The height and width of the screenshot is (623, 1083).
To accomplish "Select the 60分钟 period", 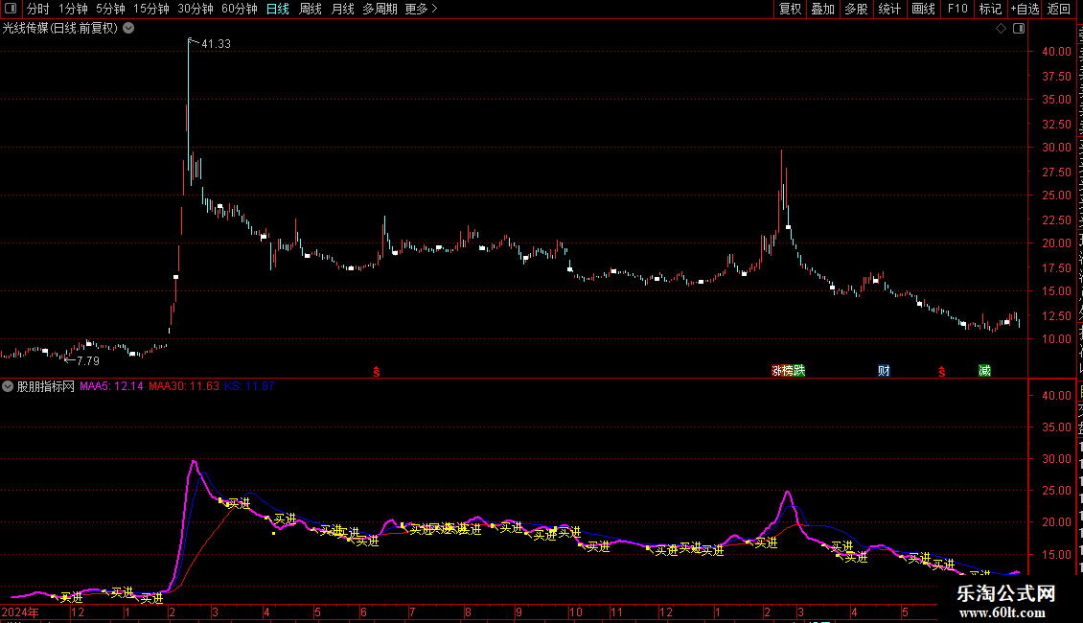I will tap(239, 9).
